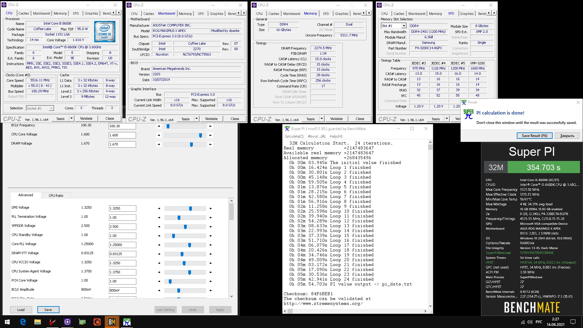
Task: Open the Start menu on the taskbar
Action: point(7,322)
